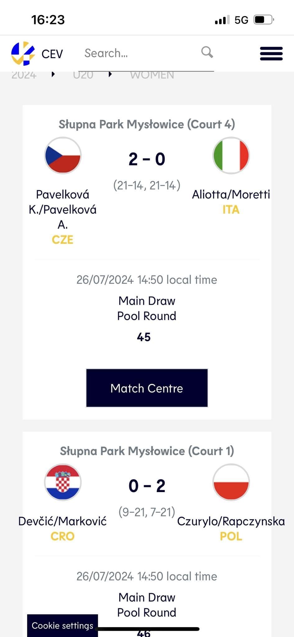Tap the Croatia flag icon
The width and height of the screenshot is (294, 637).
pyautogui.click(x=63, y=482)
